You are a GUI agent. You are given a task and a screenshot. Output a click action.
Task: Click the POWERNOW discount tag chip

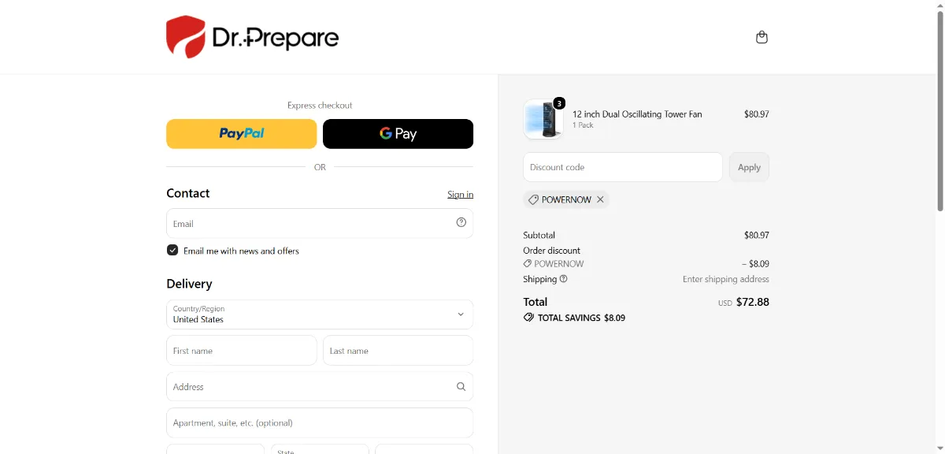(x=566, y=199)
